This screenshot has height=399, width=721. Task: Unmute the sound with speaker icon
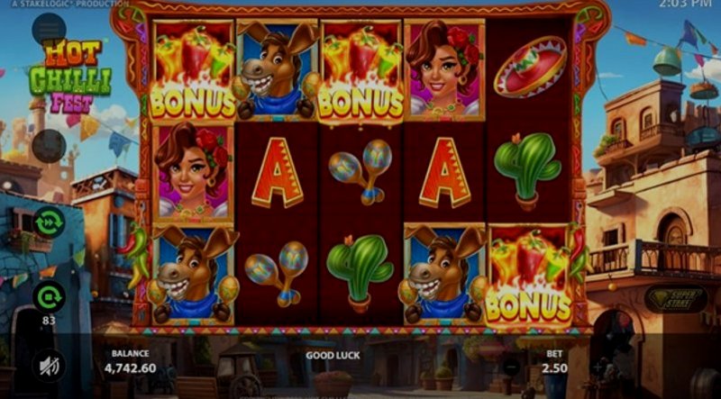[49, 366]
